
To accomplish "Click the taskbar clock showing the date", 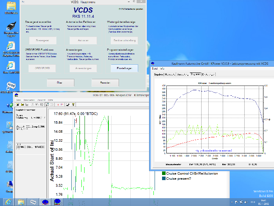I will (263, 202).
